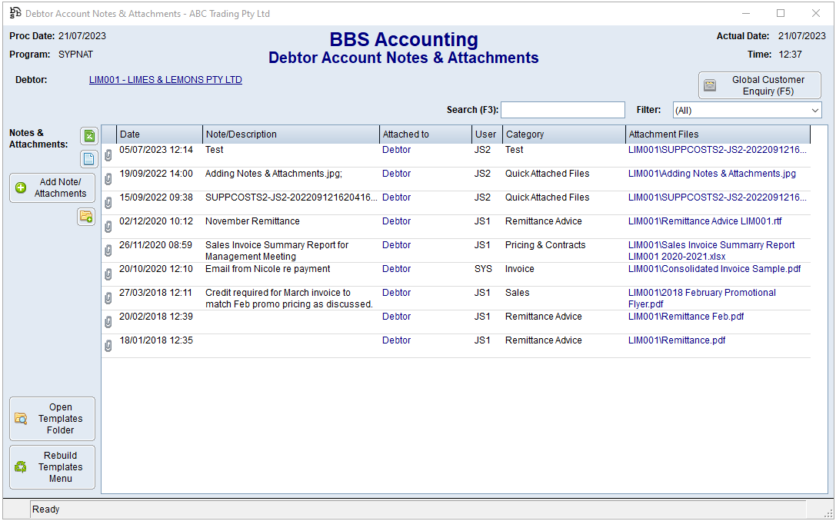Screen dimensions: 836x521
Task: Sort by the Date column header
Action: (x=159, y=134)
